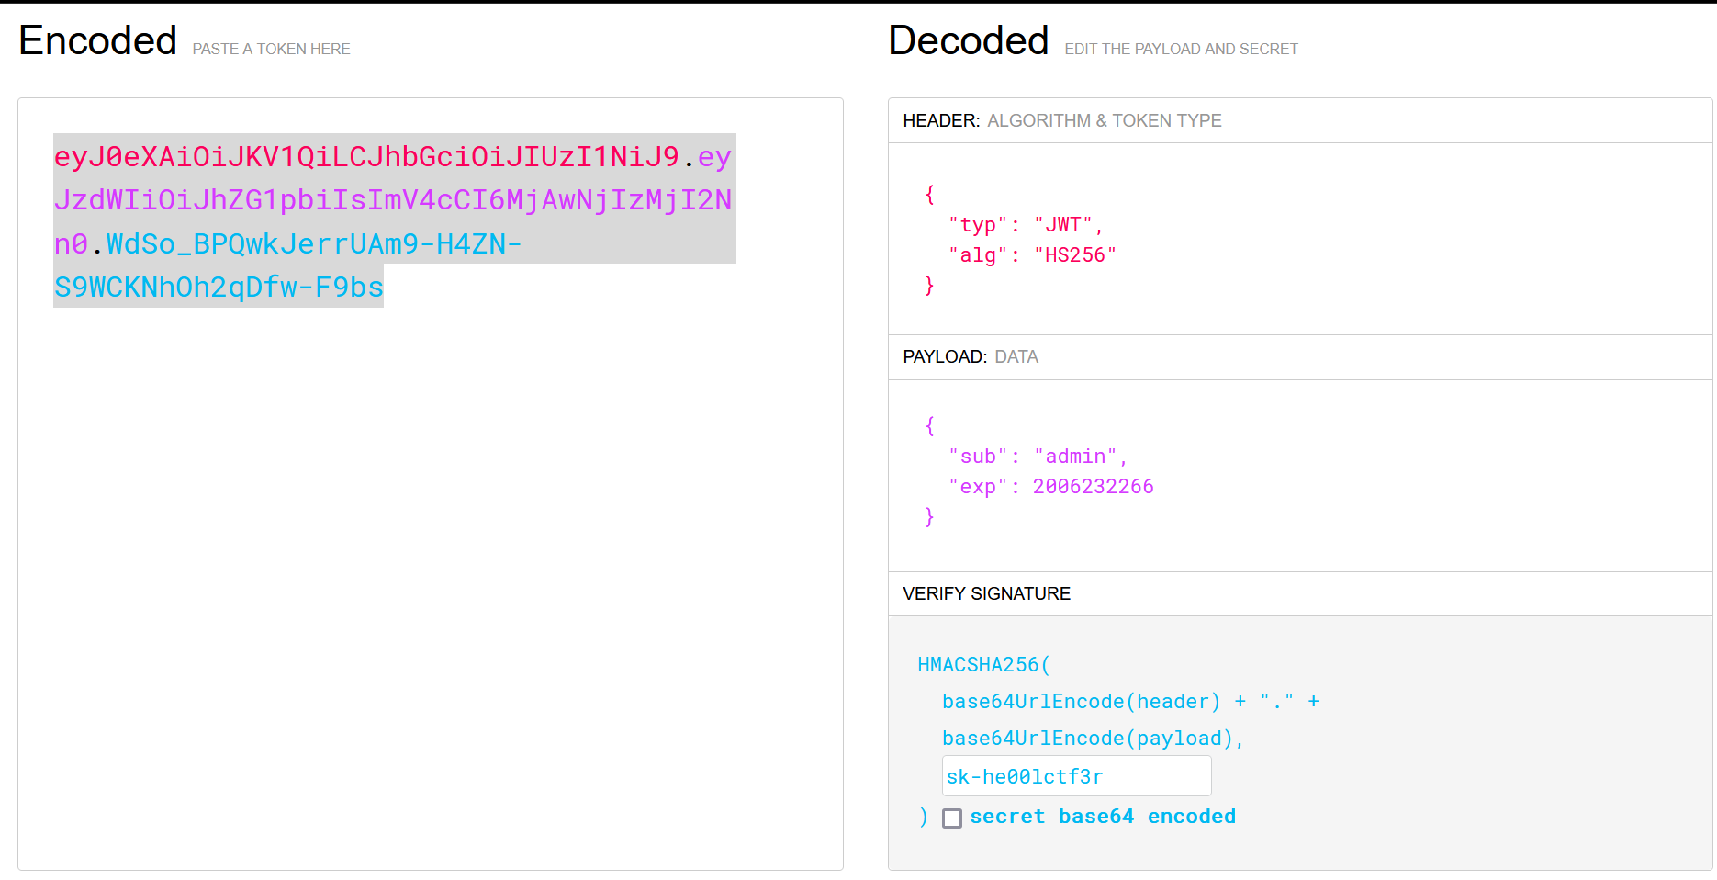Click the encoded JWT token text area
Viewport: 1717px width, 880px height.
430,484
